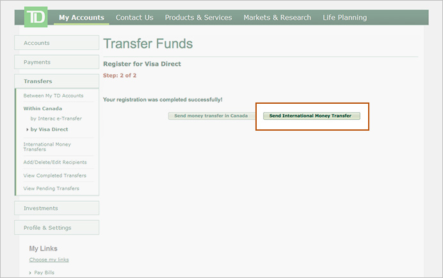Open Life Planning section
443x278 pixels.
344,17
